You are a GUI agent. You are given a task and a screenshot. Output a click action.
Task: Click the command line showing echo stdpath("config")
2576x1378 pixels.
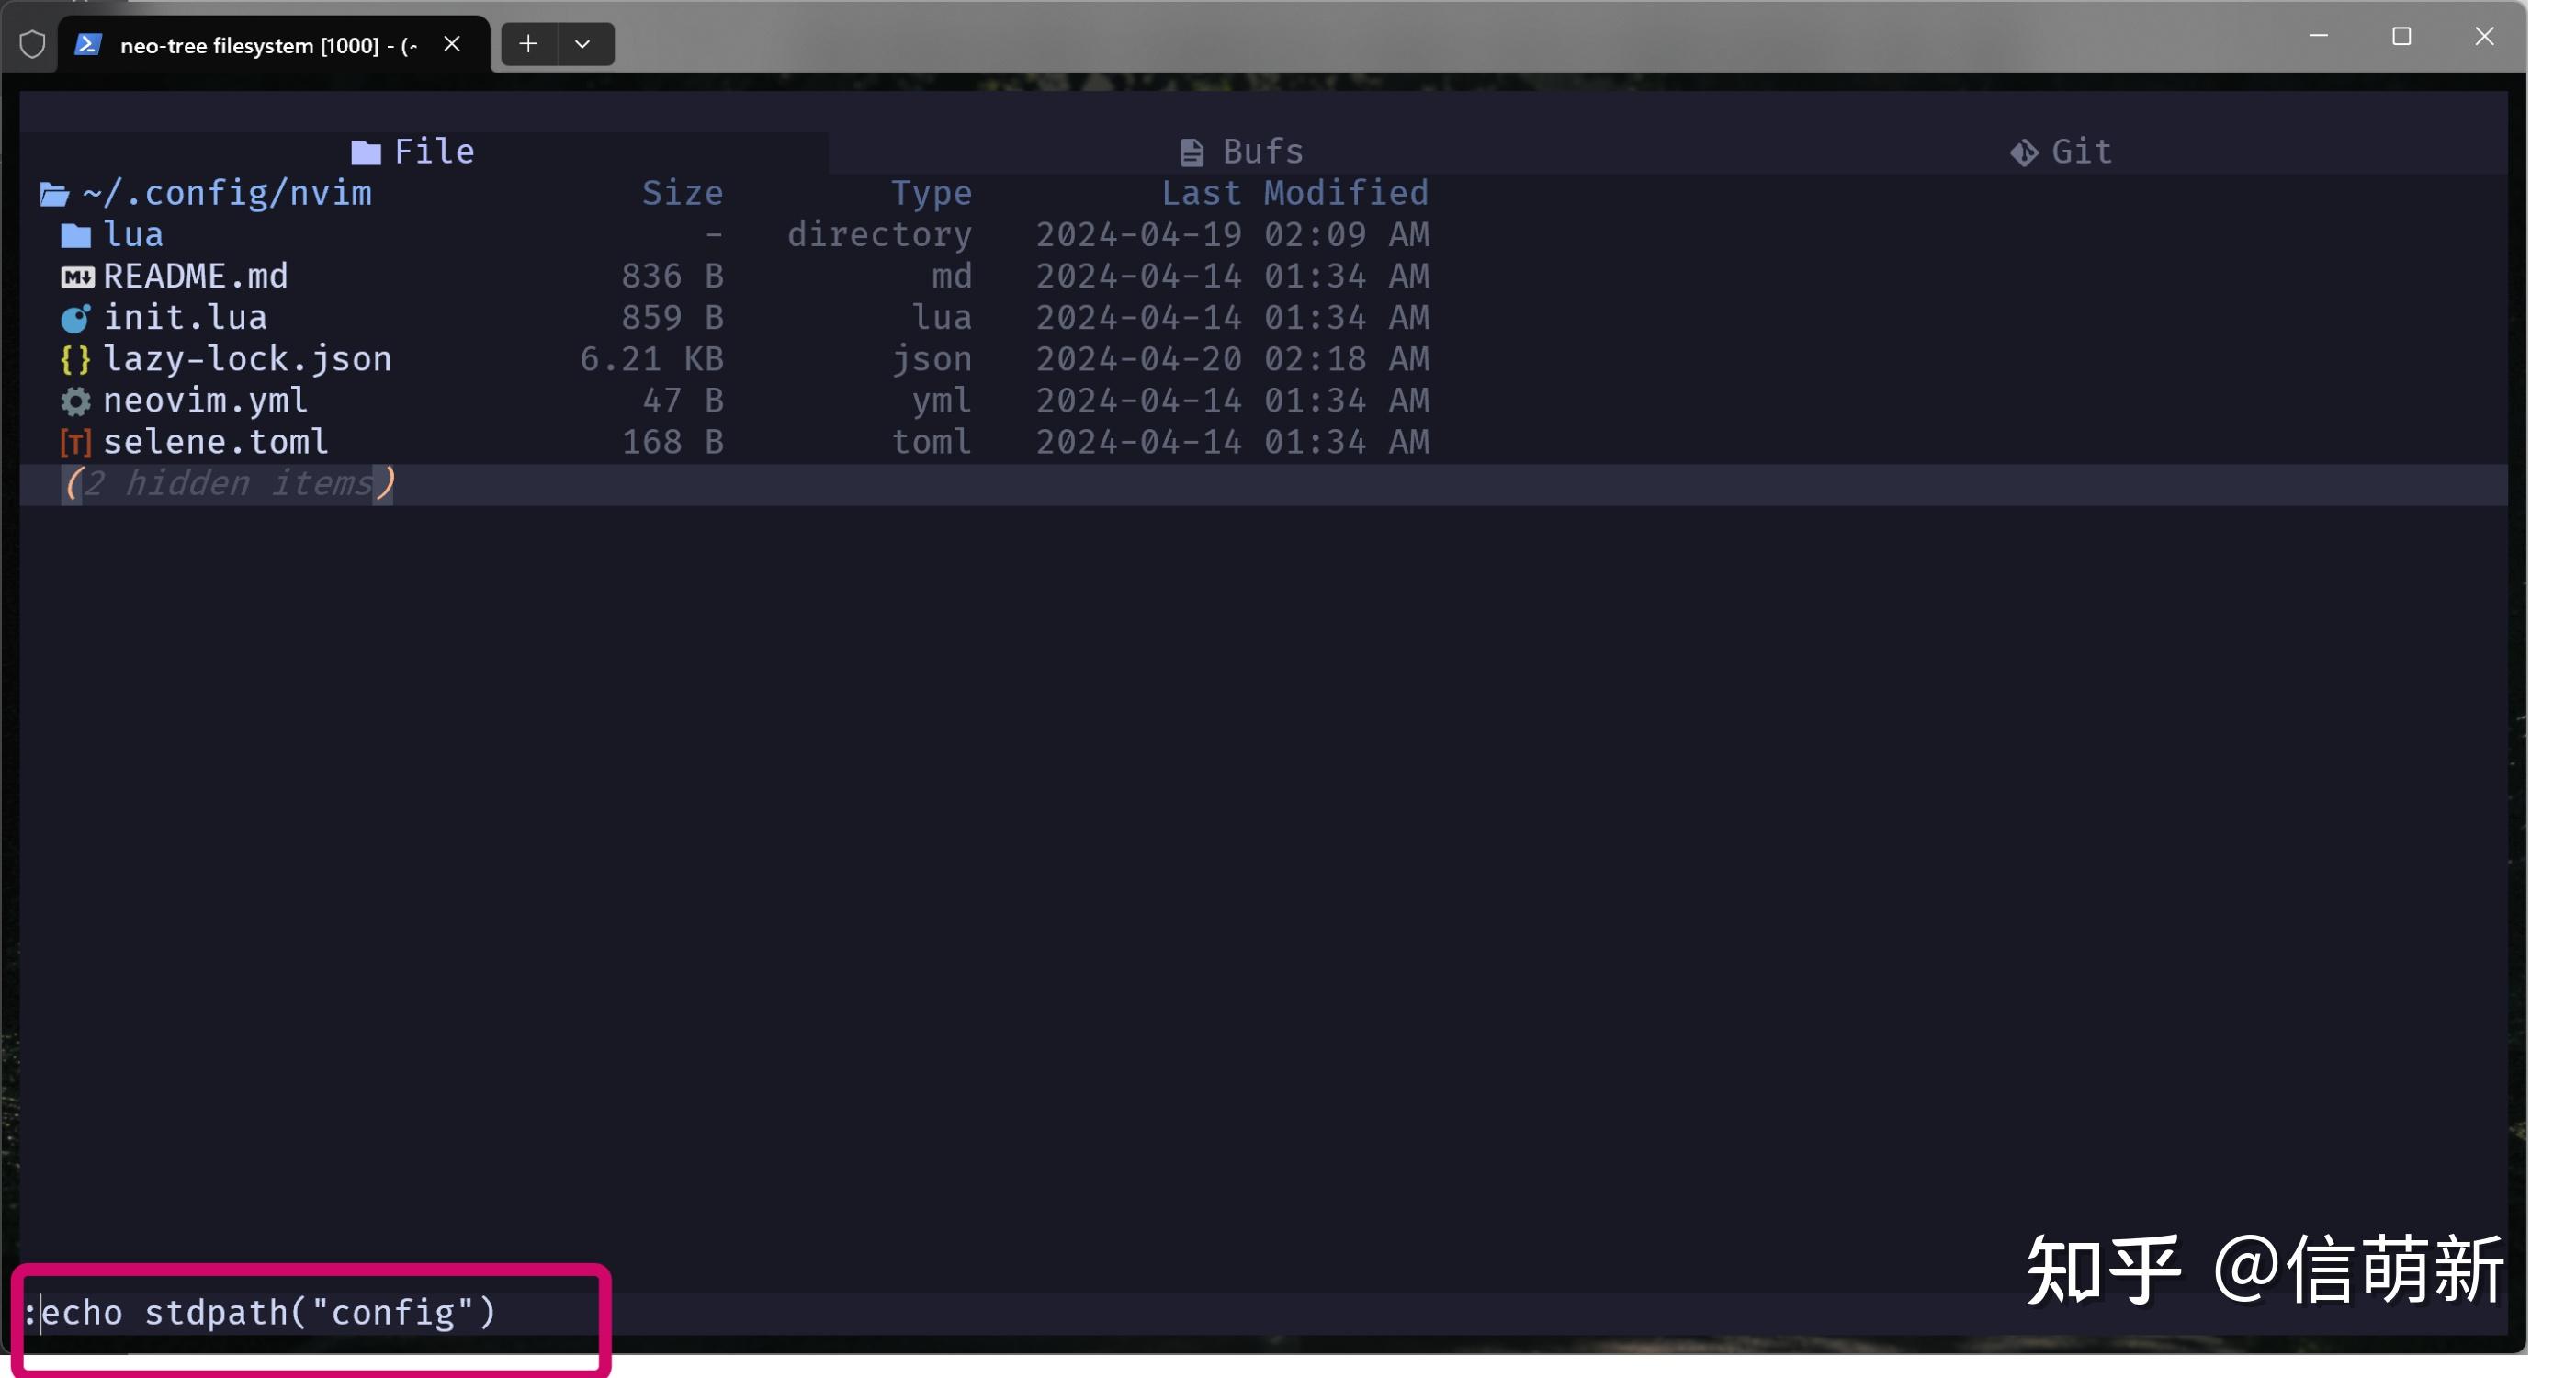click(262, 1312)
